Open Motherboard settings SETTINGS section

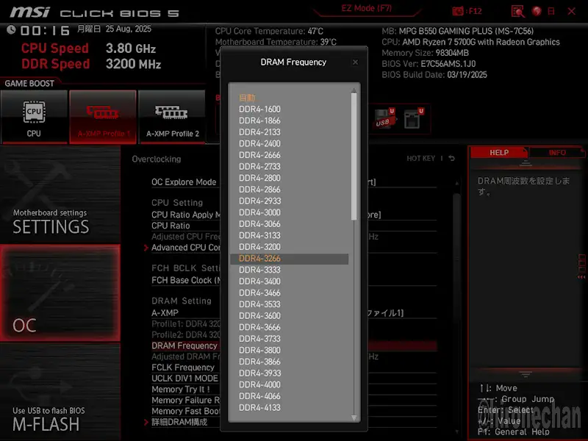60,195
